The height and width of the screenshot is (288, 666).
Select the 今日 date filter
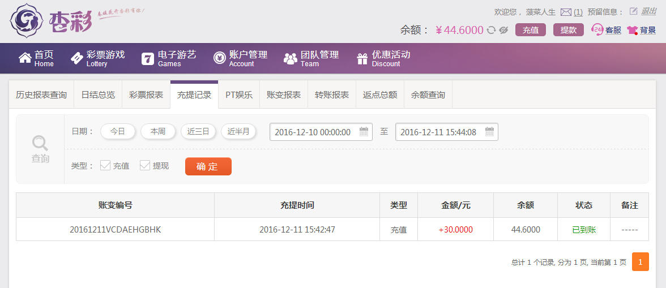[118, 131]
